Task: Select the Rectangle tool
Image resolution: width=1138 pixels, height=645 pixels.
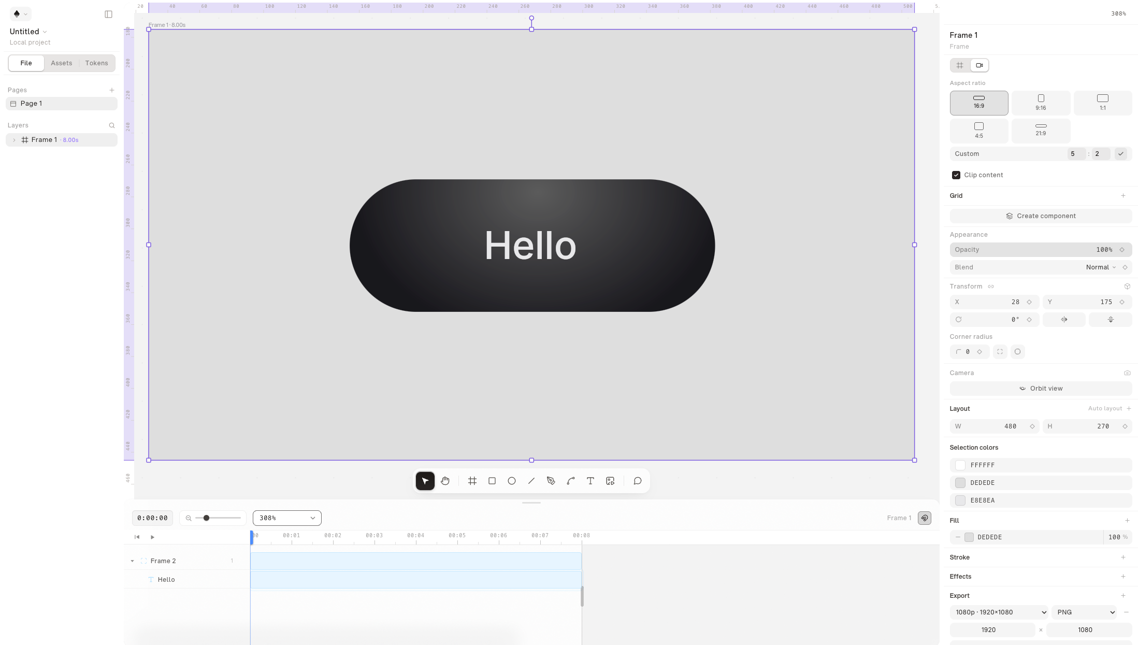Action: [x=492, y=481]
